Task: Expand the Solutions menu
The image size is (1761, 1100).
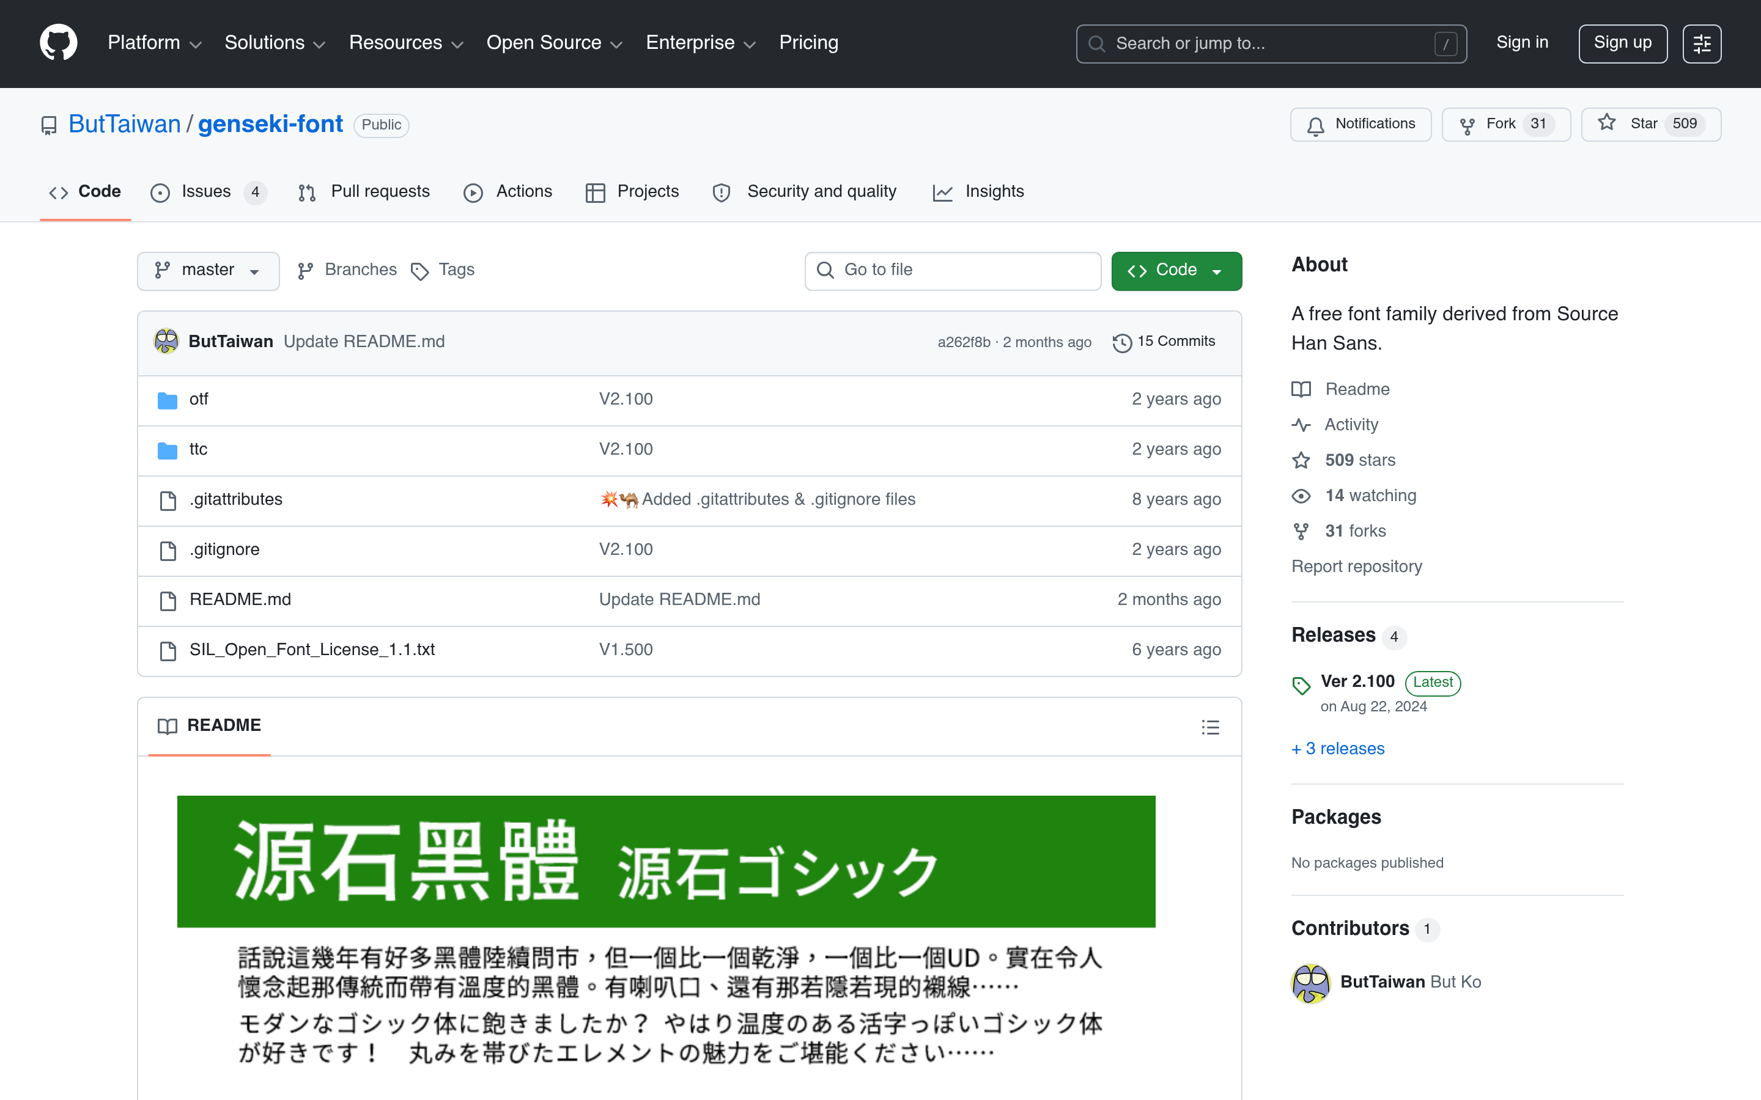Action: click(x=275, y=43)
